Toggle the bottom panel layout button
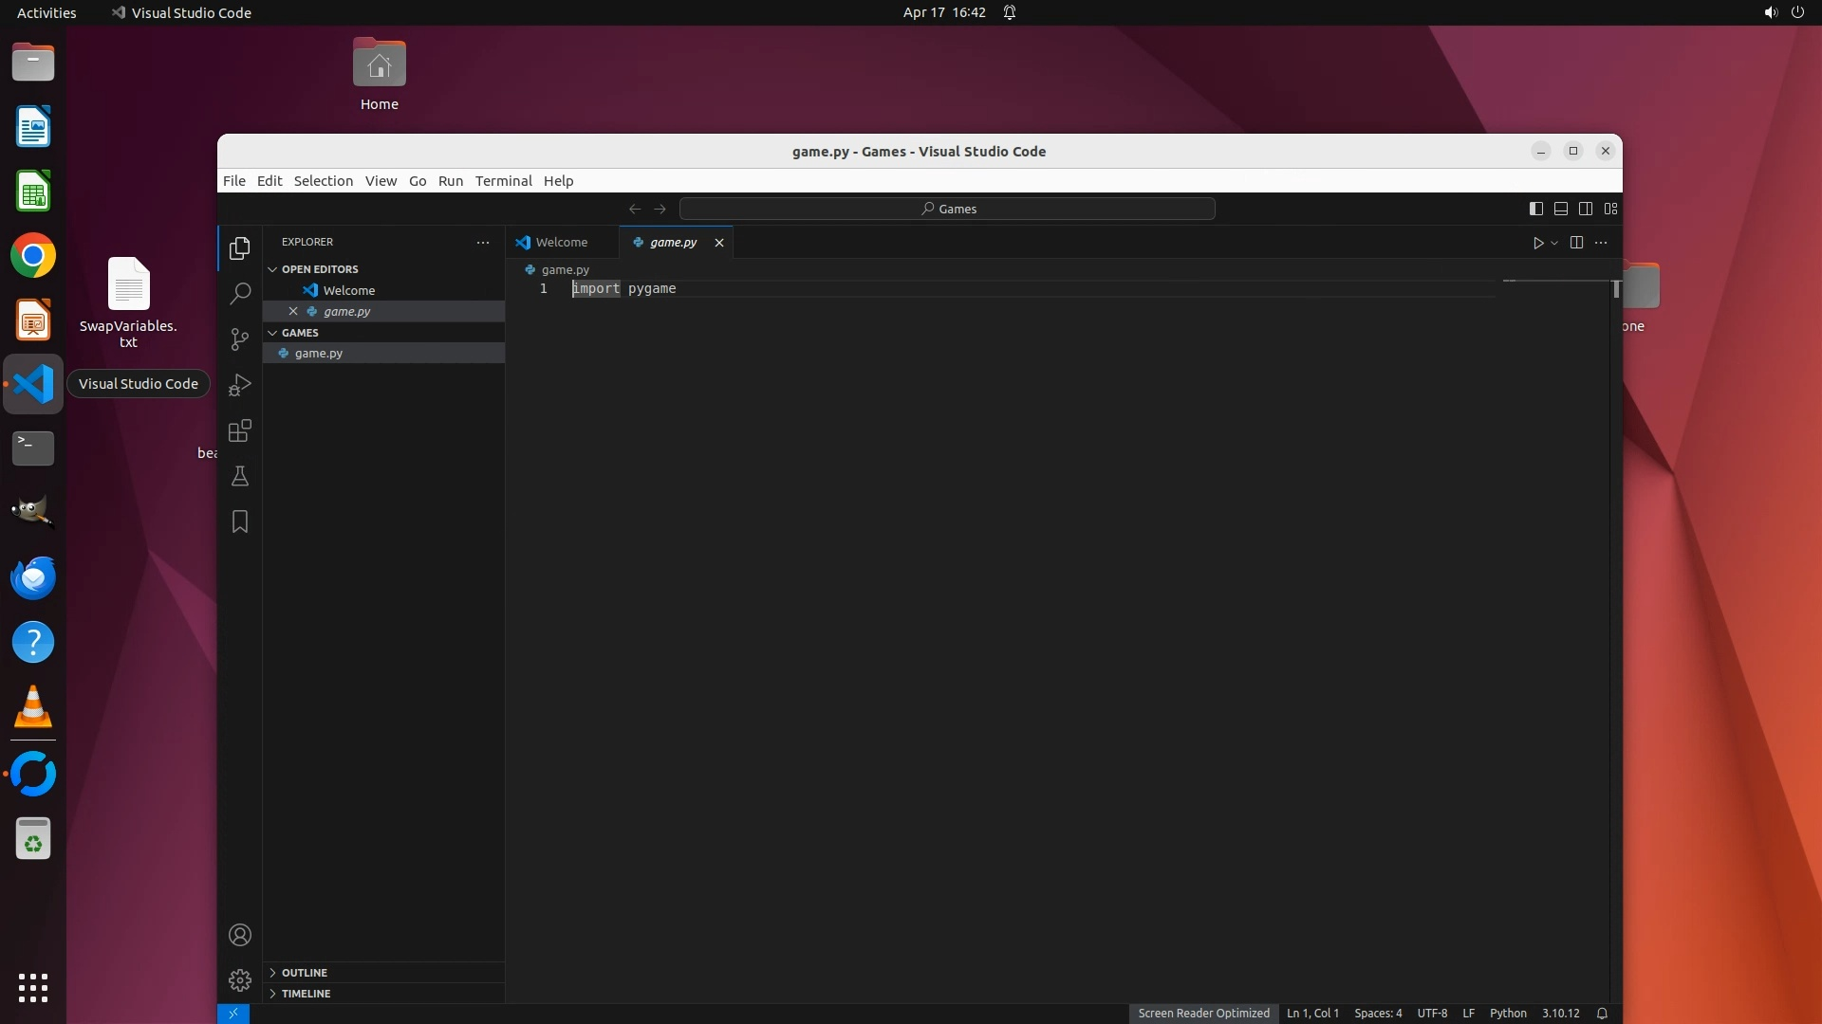The image size is (1822, 1024). 1560,209
